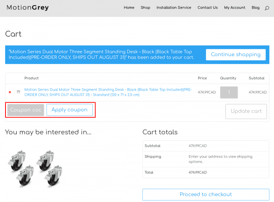This screenshot has height=202, width=274.
Task: Click the Cart page title
Action: (13, 34)
